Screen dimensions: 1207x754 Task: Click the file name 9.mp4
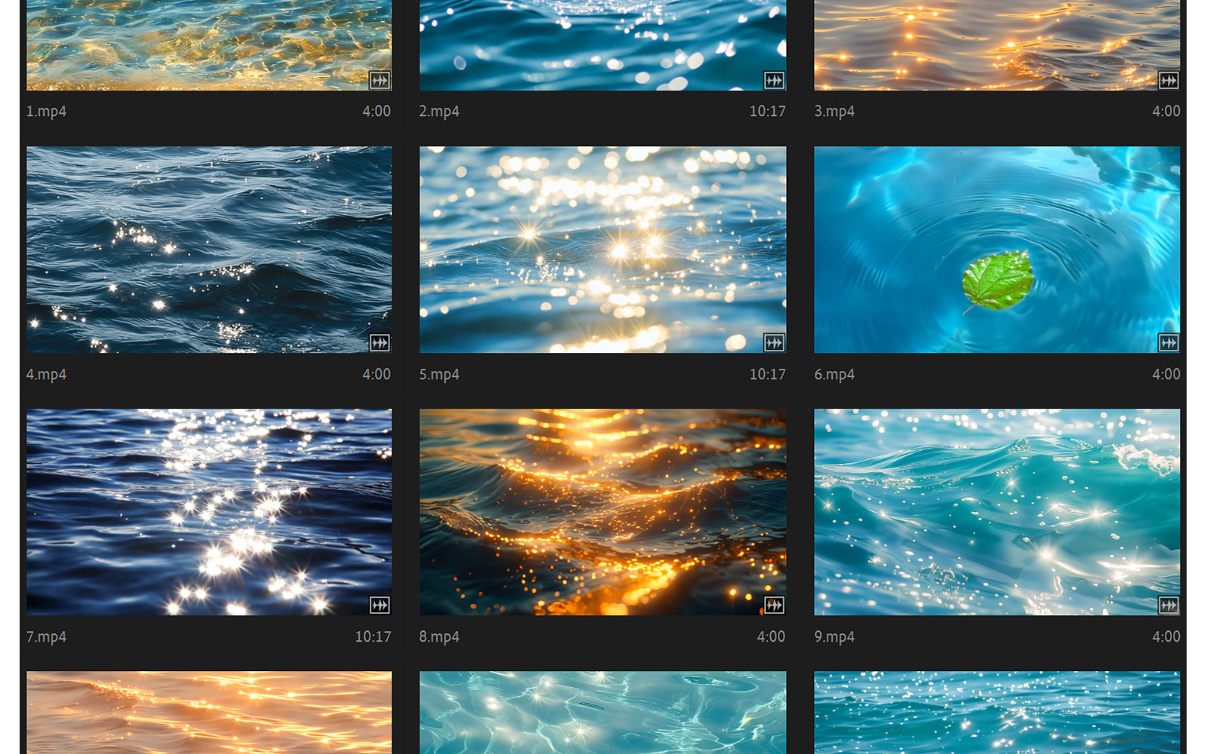point(834,637)
